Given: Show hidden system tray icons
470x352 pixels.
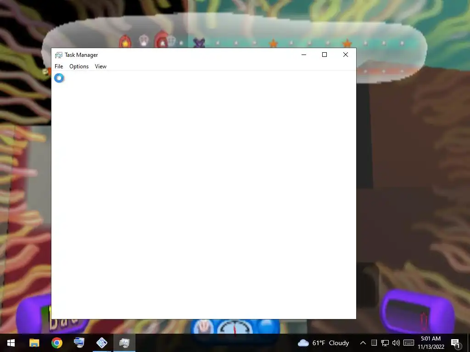Looking at the screenshot, I should (x=363, y=343).
